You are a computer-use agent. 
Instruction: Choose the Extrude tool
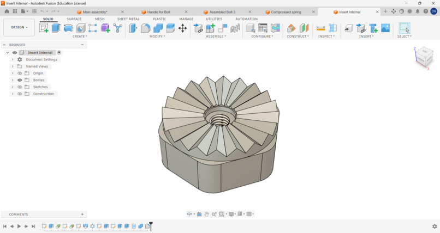[x=56, y=28]
